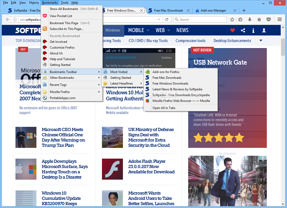This screenshot has height=208, width=287.
Task: Expand the Mozilla Firefox folder submenu arrow
Action: coord(99,92)
